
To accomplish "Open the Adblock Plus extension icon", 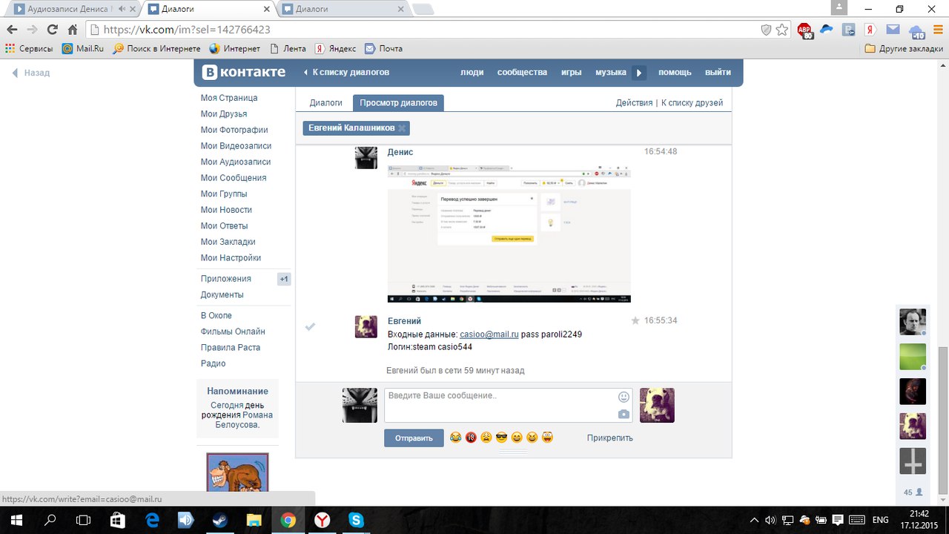I will [804, 30].
